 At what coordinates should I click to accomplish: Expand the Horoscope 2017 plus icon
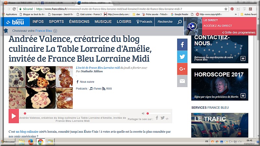pos(243,96)
